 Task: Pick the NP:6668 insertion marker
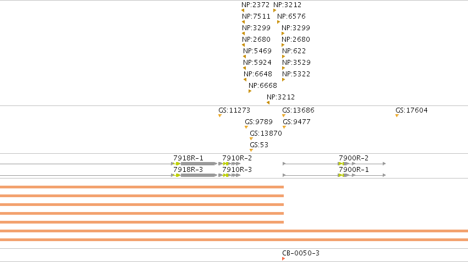click(250, 91)
